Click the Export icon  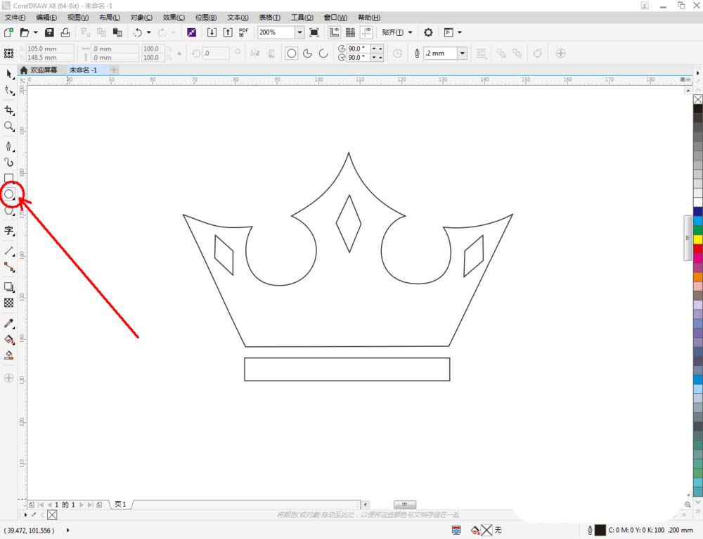(228, 32)
